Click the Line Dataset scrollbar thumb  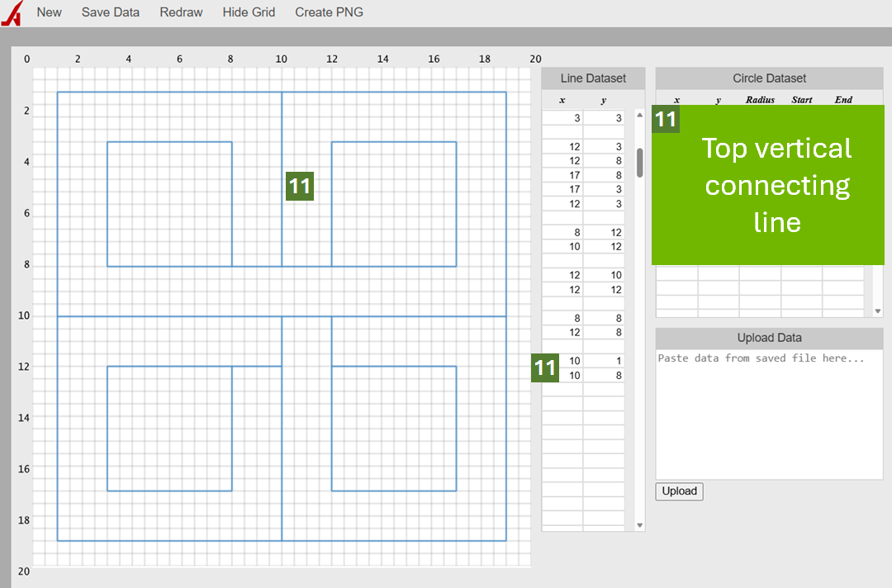(x=639, y=162)
